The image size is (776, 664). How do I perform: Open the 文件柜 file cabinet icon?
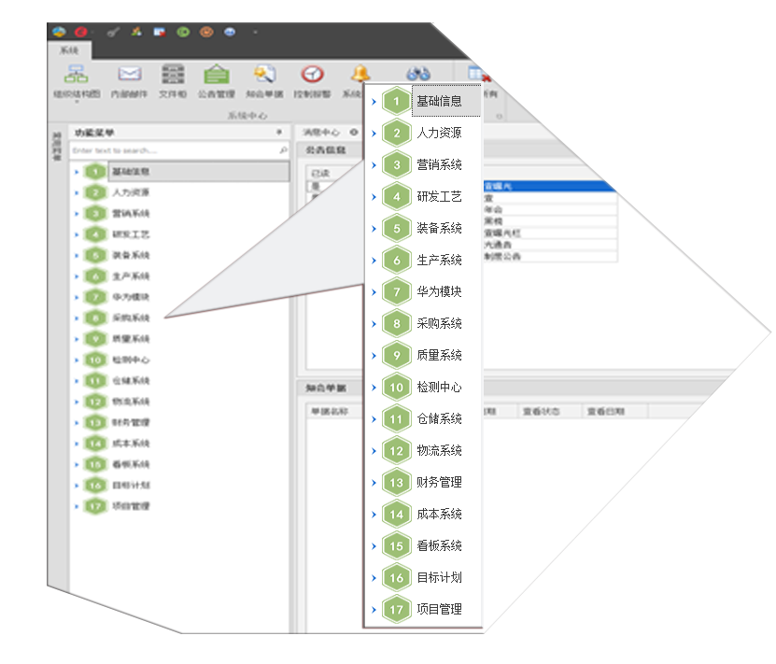[173, 75]
